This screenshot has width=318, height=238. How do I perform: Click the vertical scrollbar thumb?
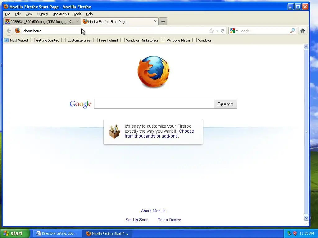pos(306,132)
